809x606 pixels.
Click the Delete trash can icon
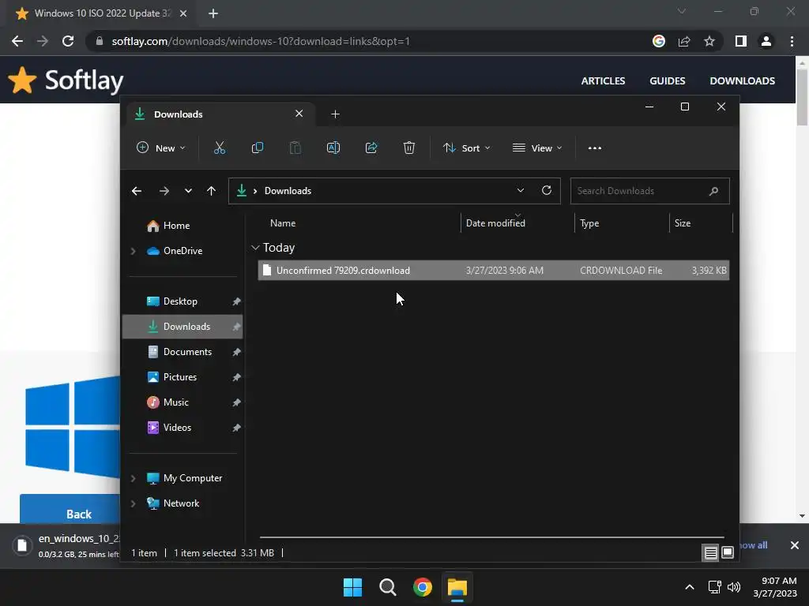[x=409, y=148]
